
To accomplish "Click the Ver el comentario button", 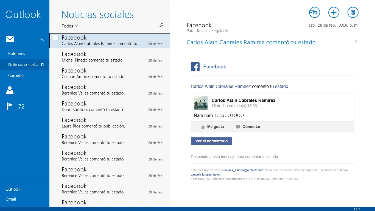I will click(x=211, y=141).
